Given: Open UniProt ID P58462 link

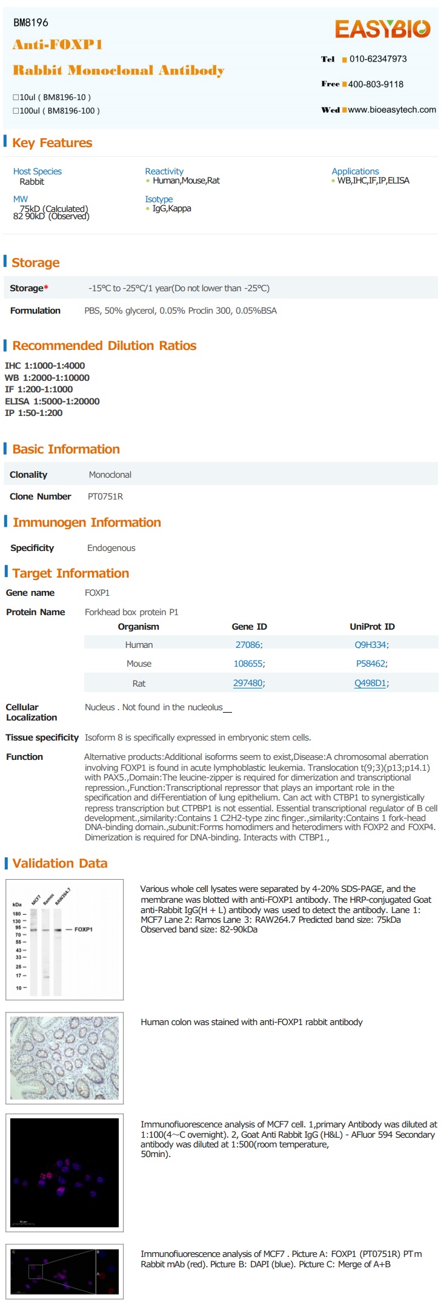Looking at the screenshot, I should click(x=371, y=664).
